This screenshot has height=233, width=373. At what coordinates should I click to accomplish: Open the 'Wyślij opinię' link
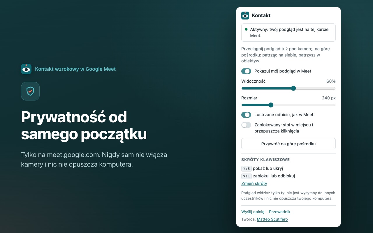[x=253, y=212]
